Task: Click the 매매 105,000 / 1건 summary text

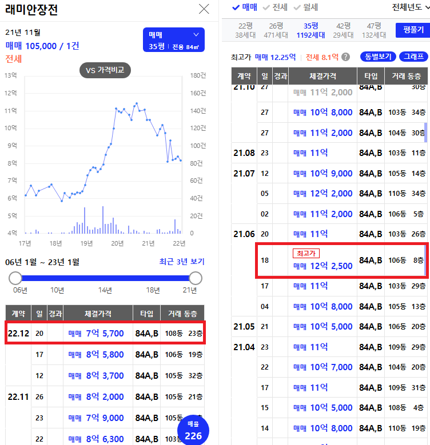Action: click(42, 46)
